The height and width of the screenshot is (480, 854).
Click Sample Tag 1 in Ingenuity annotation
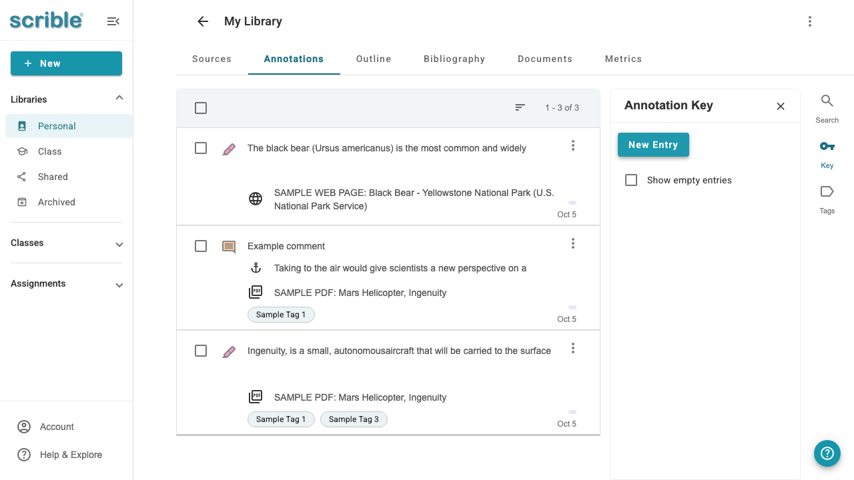coord(281,419)
